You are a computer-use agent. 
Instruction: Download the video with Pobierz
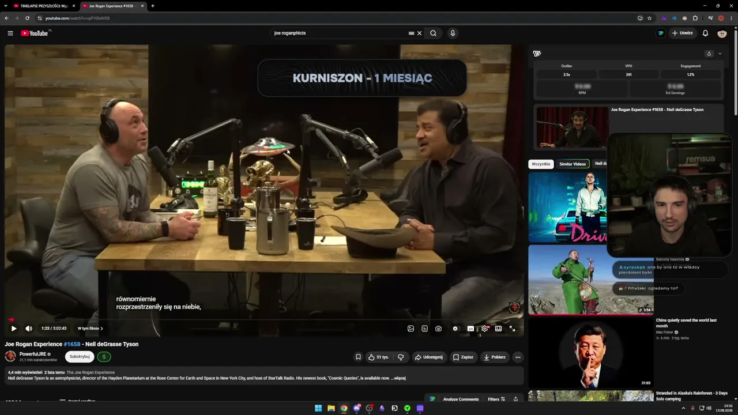[495, 357]
